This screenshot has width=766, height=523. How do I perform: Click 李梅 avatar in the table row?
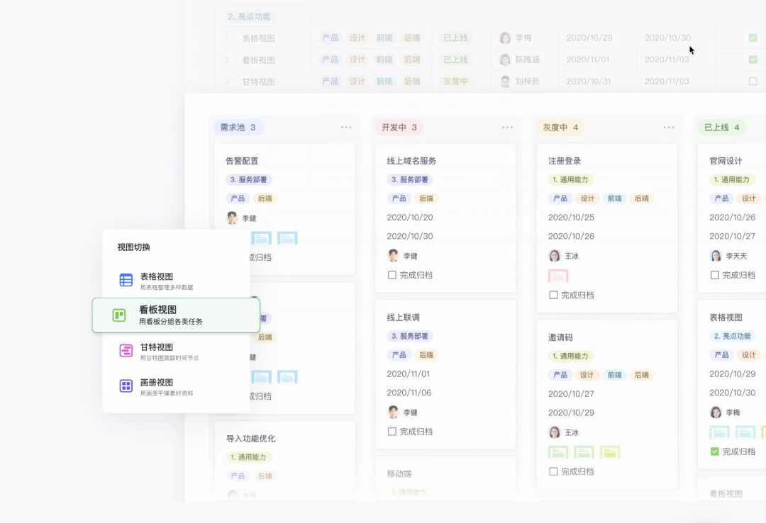point(505,38)
